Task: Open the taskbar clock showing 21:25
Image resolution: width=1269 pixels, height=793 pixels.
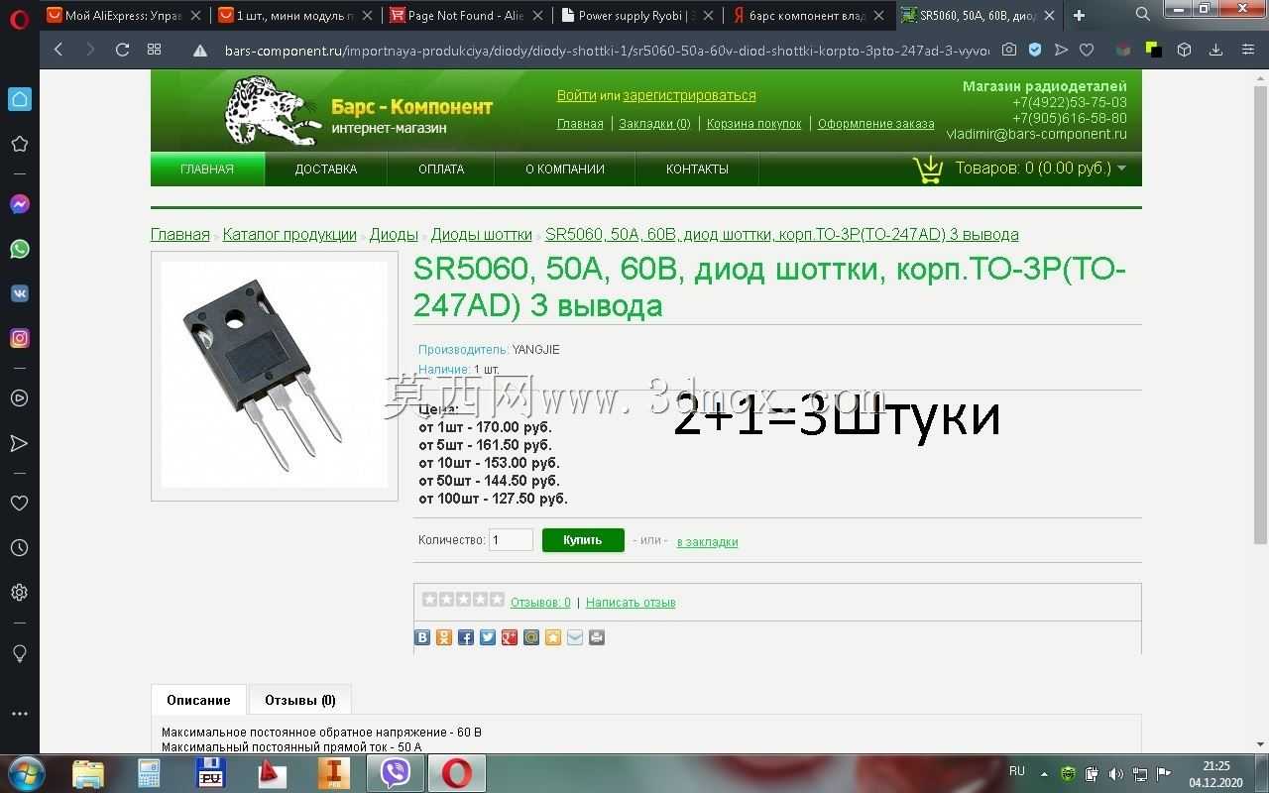Action: 1216,774
